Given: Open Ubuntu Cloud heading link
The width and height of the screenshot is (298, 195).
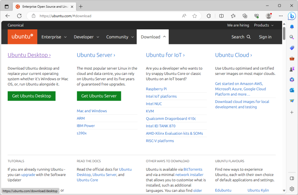Looking at the screenshot, I should click(x=233, y=55).
